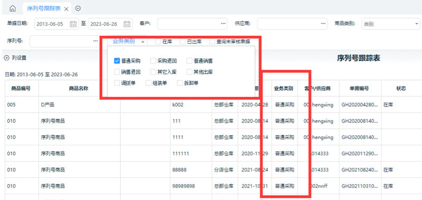Click the 商品名称 column header

[x=80, y=88]
